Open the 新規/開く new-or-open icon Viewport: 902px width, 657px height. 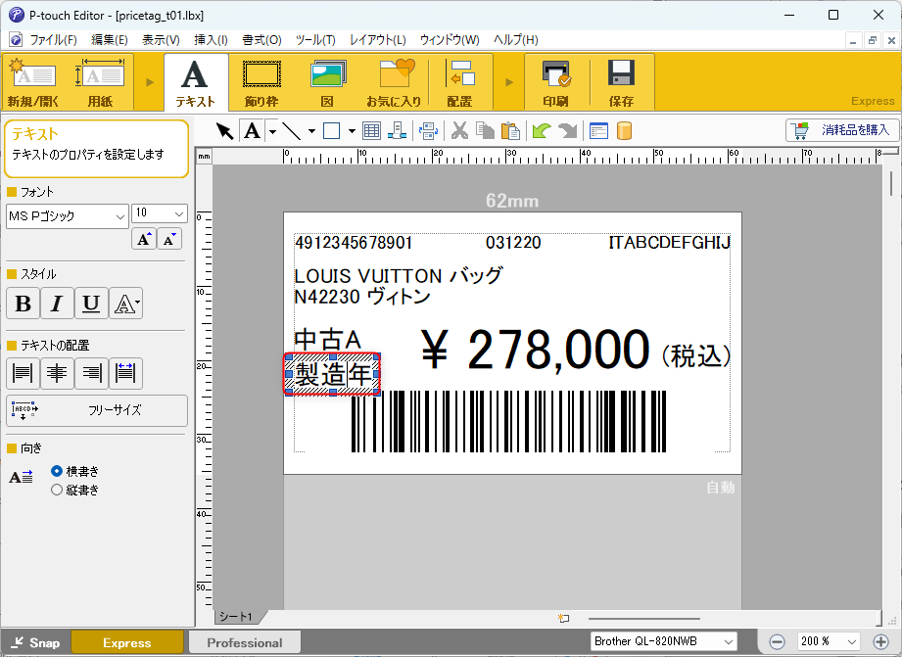click(33, 82)
